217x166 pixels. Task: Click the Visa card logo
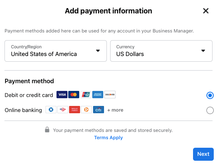click(62, 95)
